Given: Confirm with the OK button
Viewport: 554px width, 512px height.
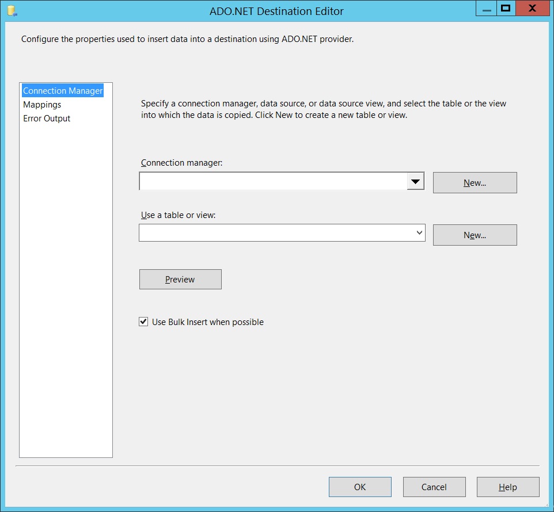Looking at the screenshot, I should (x=360, y=487).
